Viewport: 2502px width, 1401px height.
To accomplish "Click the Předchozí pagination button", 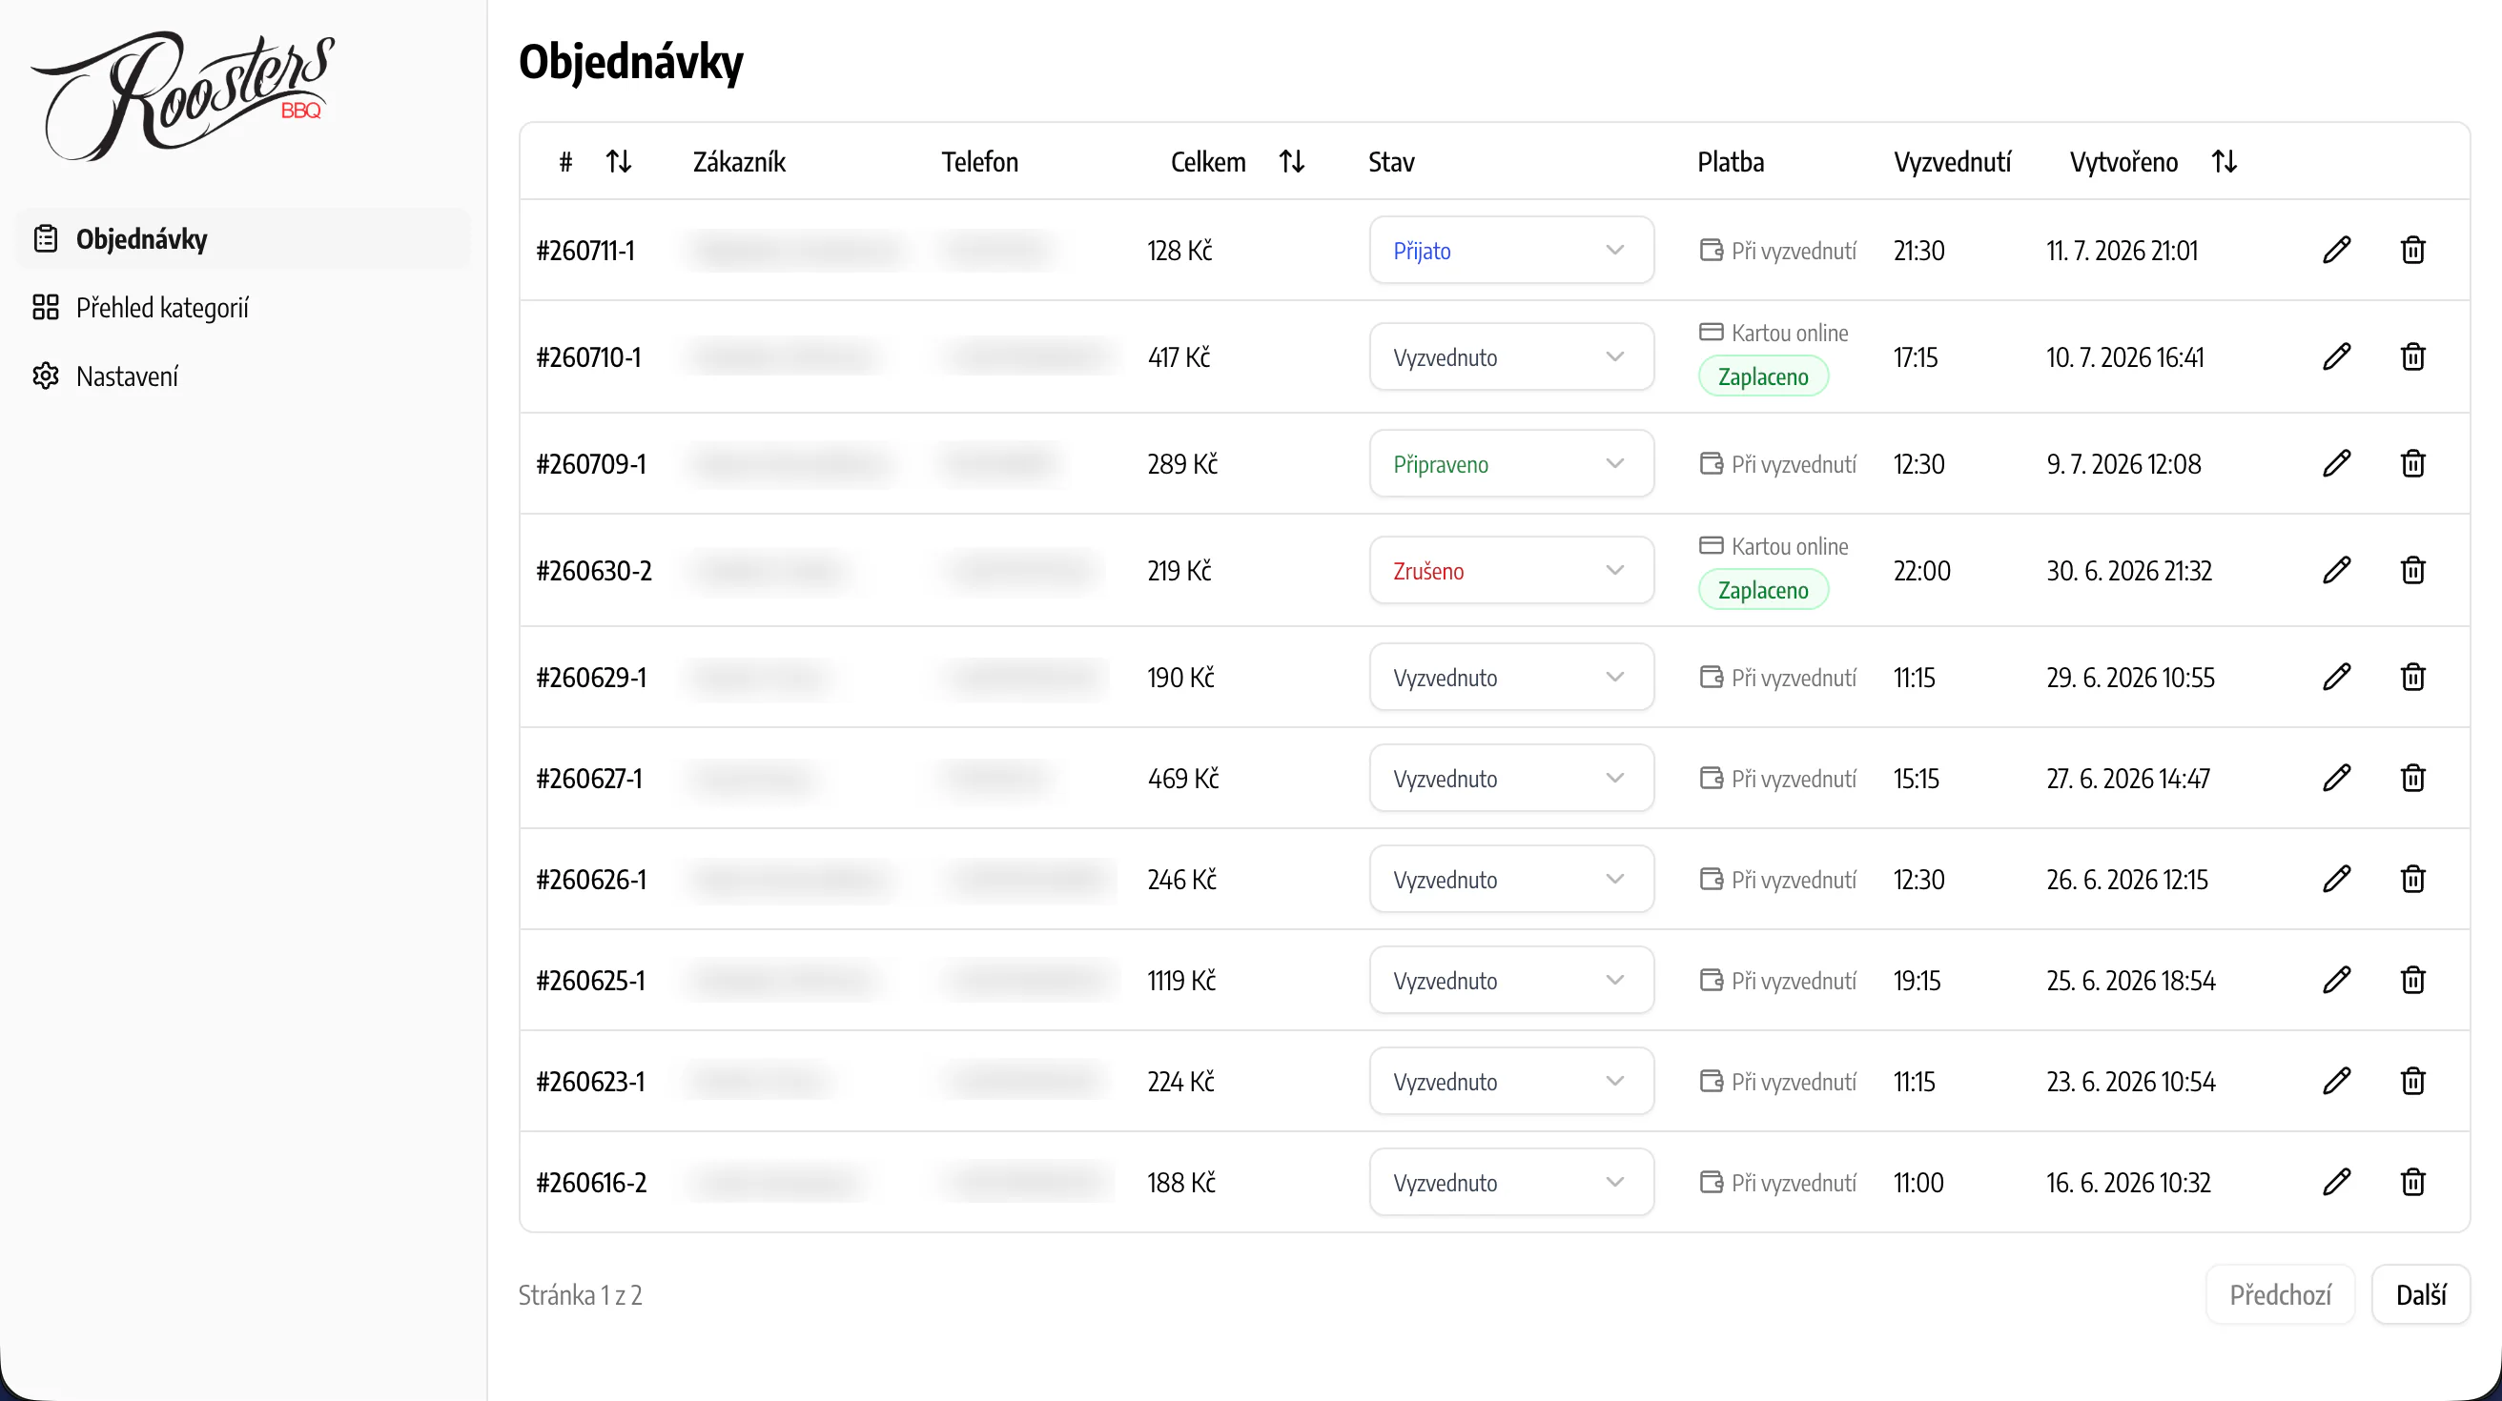I will [x=2280, y=1294].
